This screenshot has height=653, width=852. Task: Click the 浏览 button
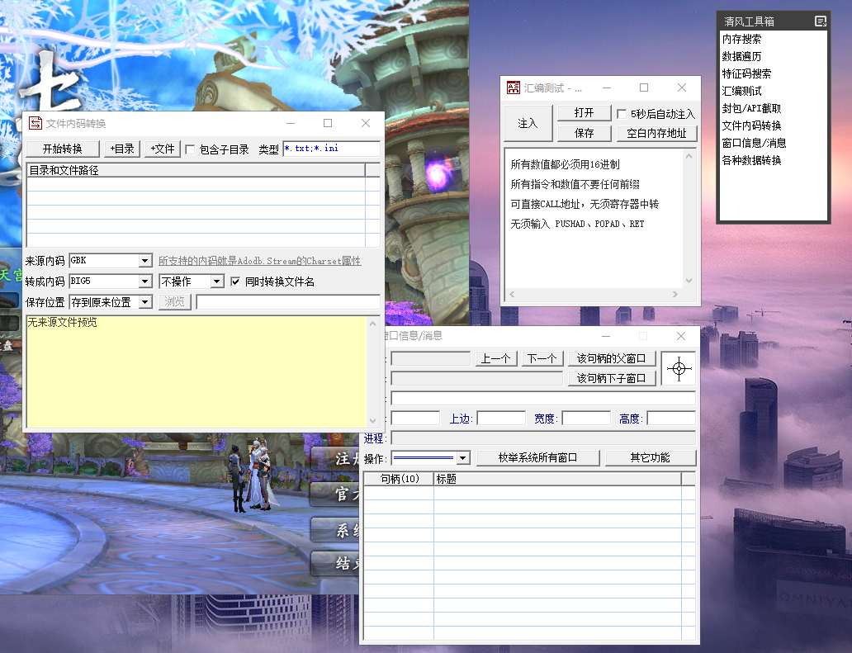(x=174, y=301)
